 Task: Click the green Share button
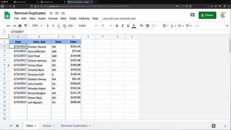(x=207, y=15)
